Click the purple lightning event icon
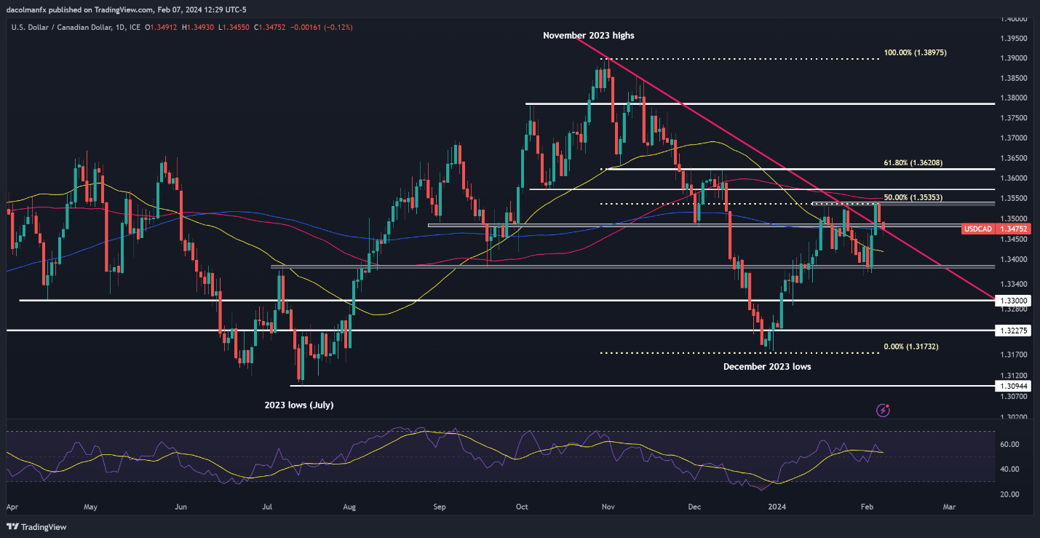The image size is (1040, 538). 884,411
